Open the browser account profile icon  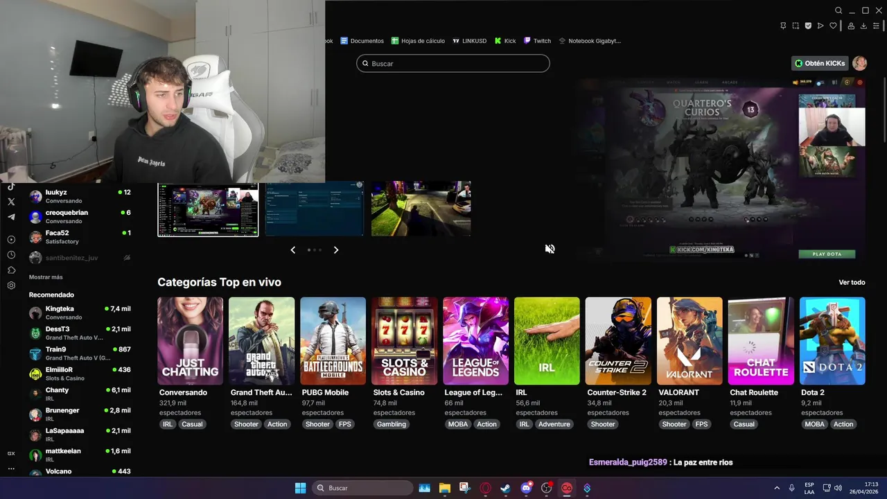coord(851,26)
